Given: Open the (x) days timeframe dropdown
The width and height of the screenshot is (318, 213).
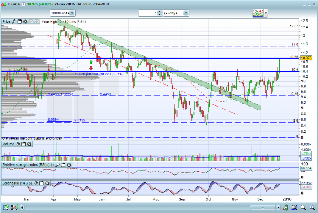Looking at the screenshot, I should 176,13.
